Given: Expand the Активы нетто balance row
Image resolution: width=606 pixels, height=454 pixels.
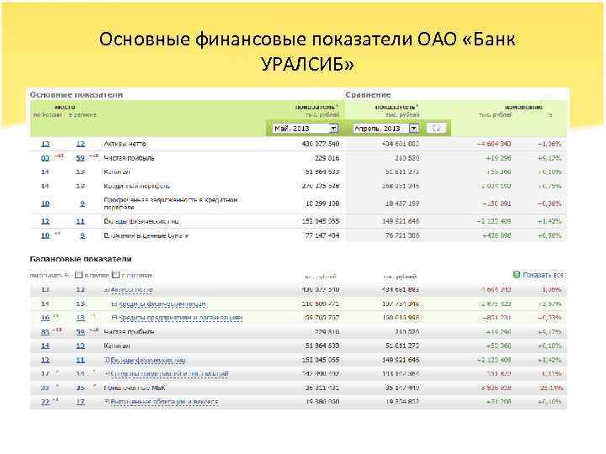Looking at the screenshot, I should coord(108,289).
